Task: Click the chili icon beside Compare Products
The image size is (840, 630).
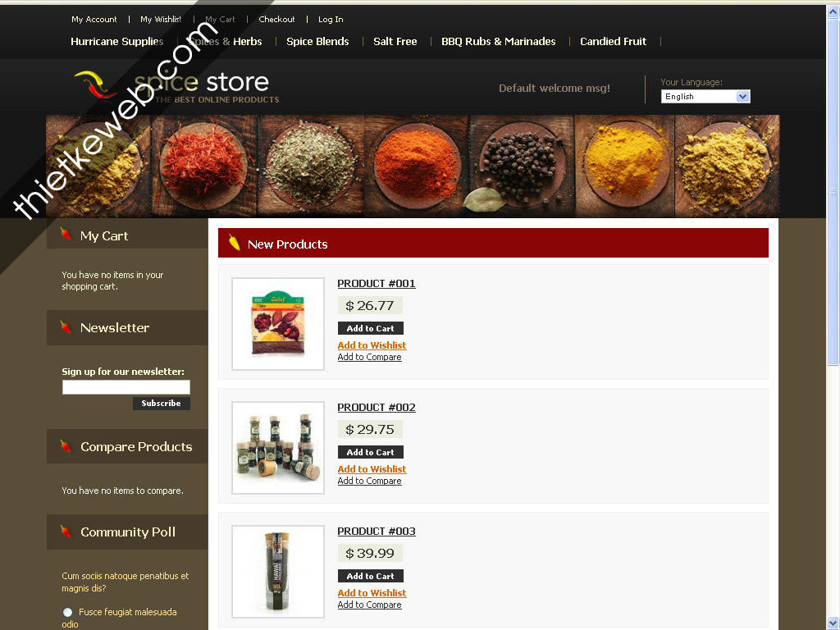Action: click(x=66, y=445)
